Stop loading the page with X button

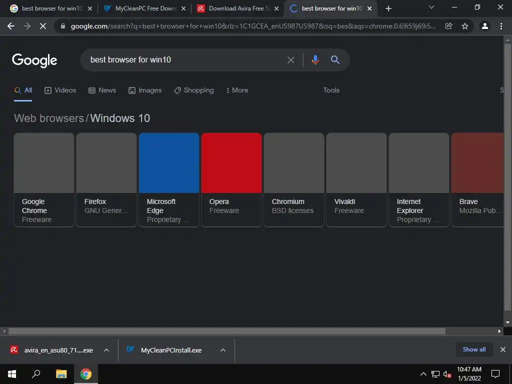point(43,26)
